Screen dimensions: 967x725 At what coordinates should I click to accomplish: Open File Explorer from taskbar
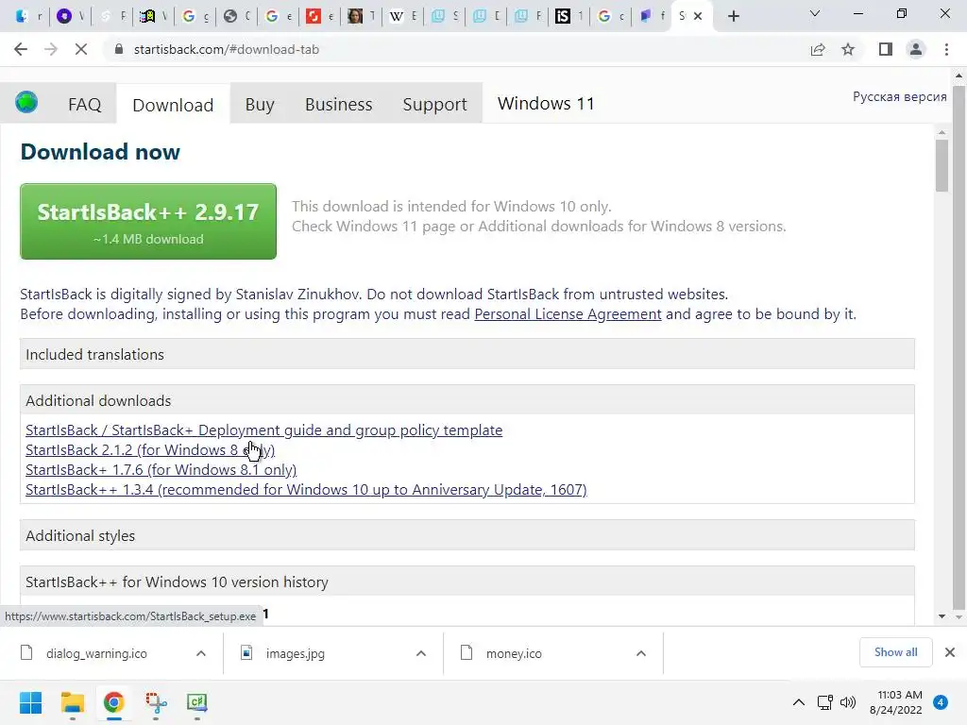coord(72,702)
